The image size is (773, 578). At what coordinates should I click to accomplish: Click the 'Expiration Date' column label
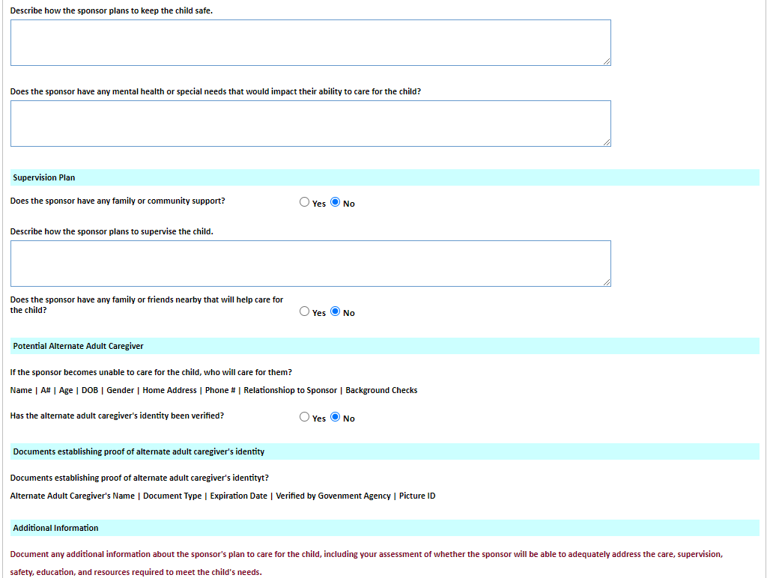[x=239, y=496]
